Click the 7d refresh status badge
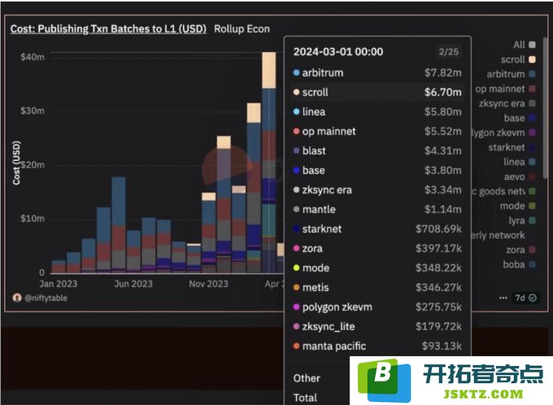The width and height of the screenshot is (553, 405). pos(526,298)
